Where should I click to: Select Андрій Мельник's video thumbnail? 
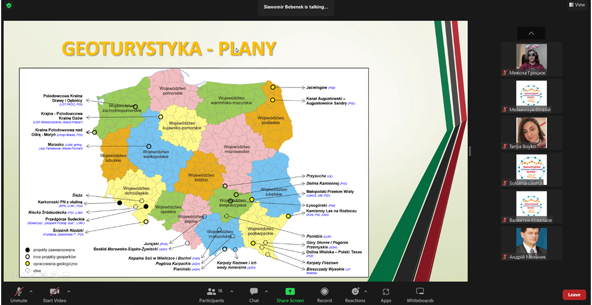click(532, 243)
